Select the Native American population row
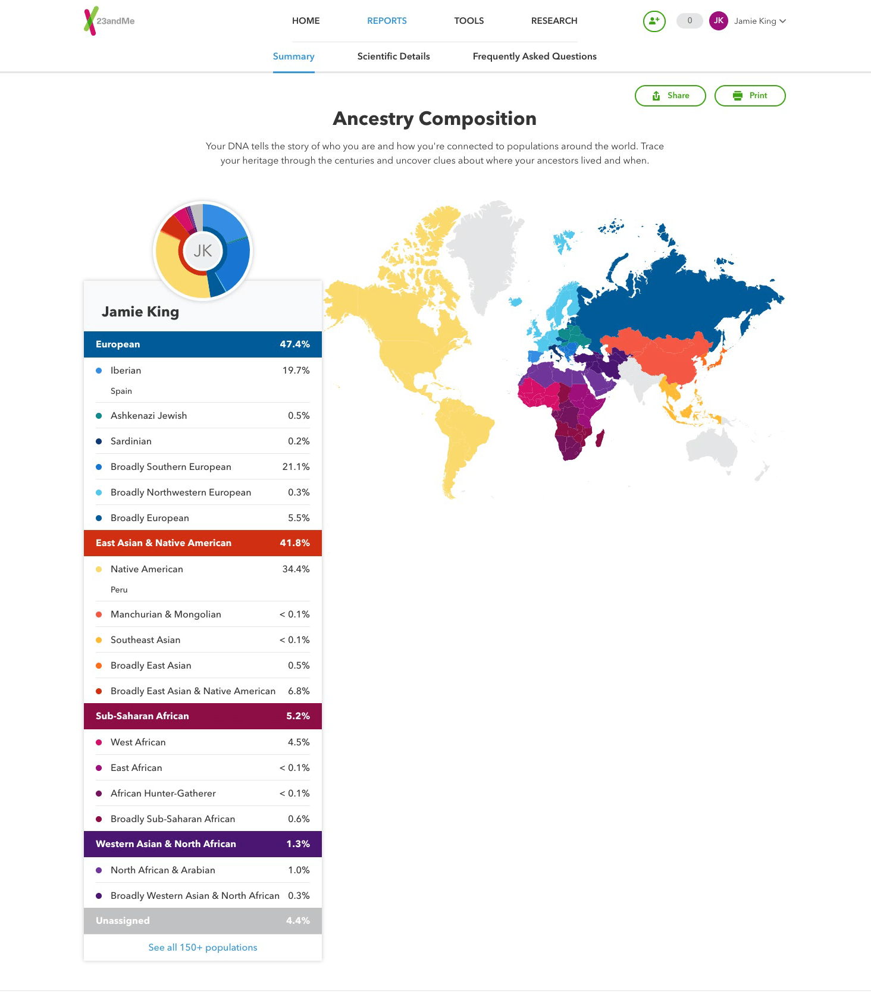871x997 pixels. click(202, 569)
